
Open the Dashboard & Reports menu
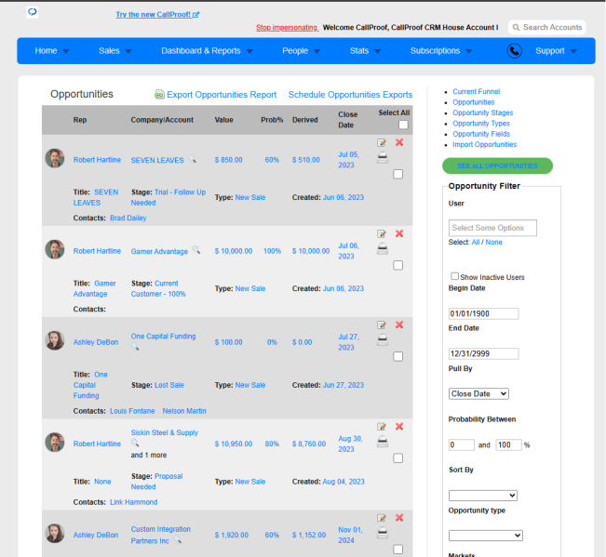207,51
